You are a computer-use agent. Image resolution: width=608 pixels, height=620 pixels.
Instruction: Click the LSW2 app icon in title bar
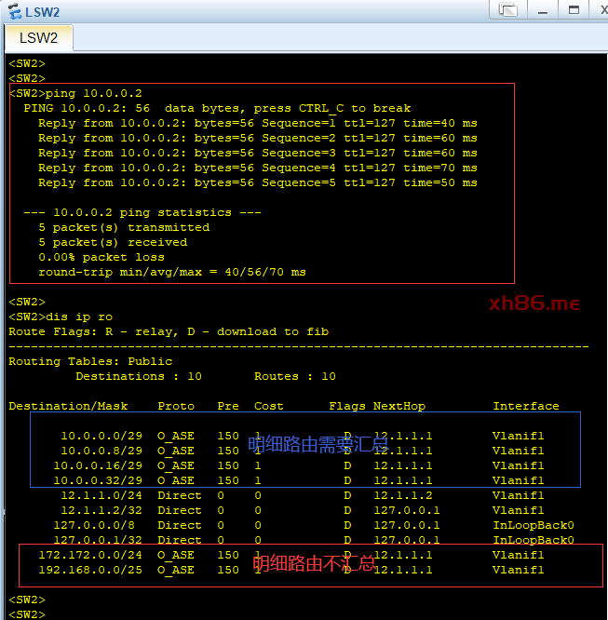tap(13, 10)
